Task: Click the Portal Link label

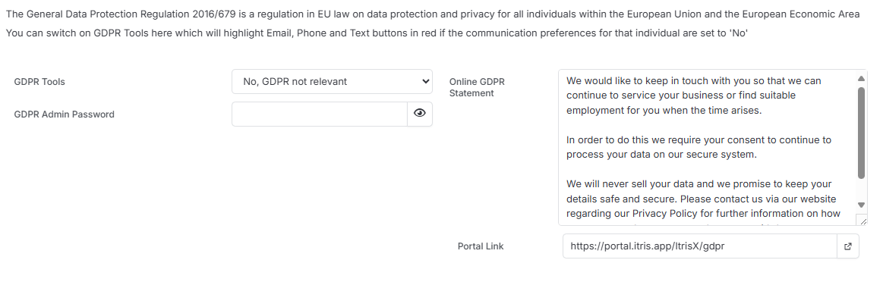Action: 481,246
